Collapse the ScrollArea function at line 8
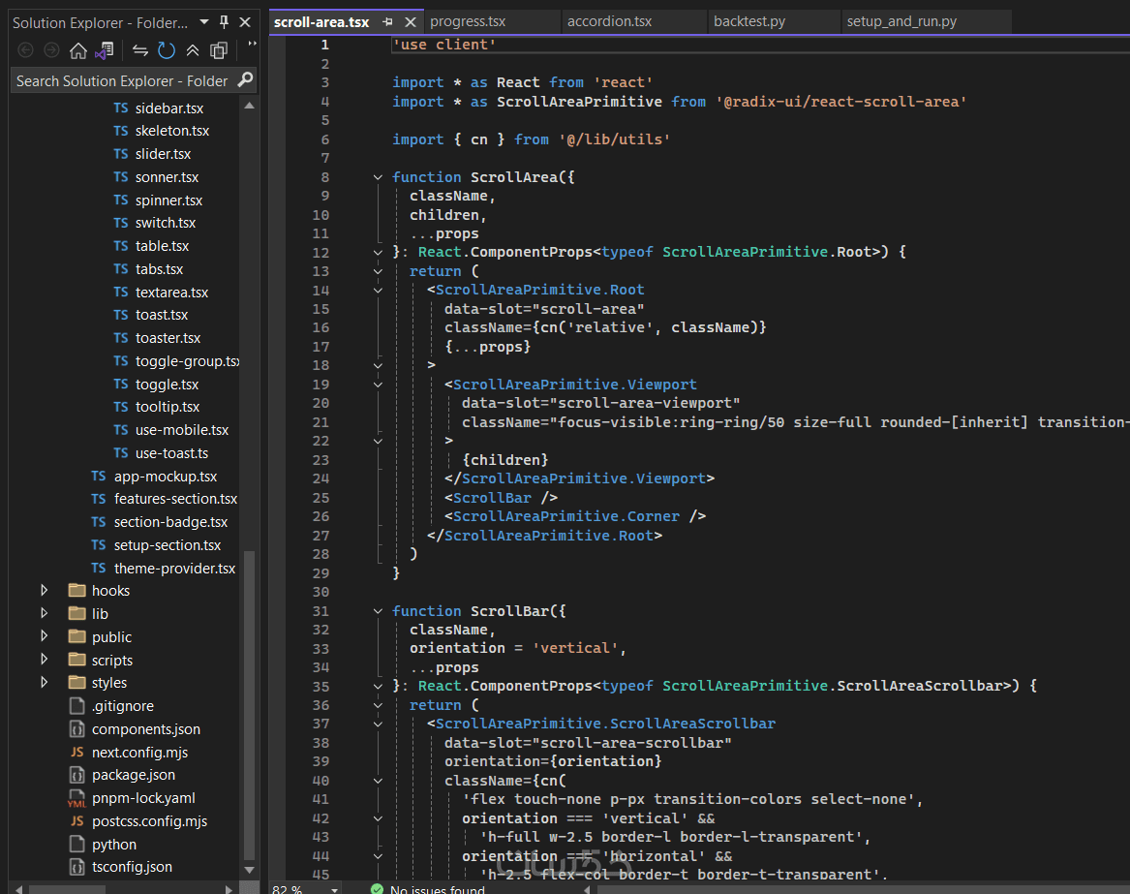 (378, 177)
